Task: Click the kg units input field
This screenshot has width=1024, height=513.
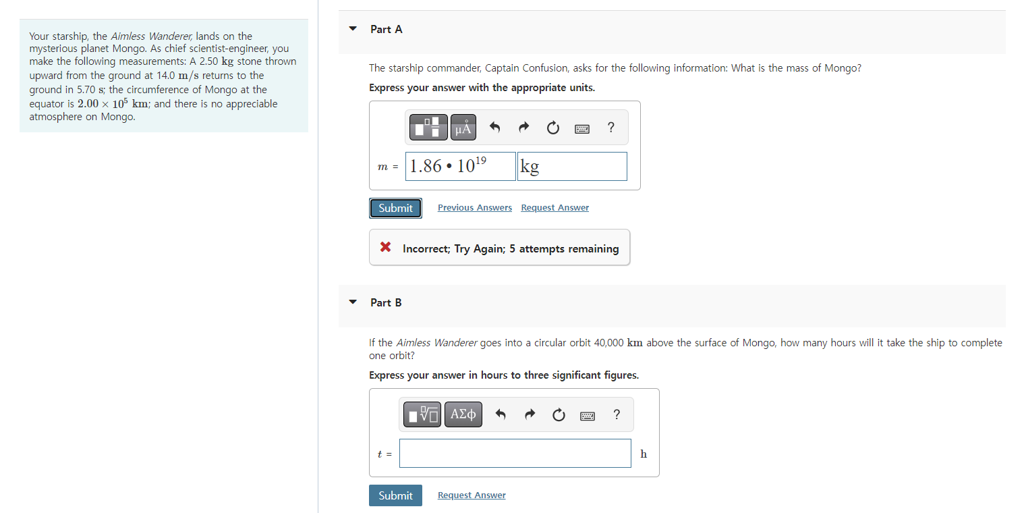Action: point(572,166)
